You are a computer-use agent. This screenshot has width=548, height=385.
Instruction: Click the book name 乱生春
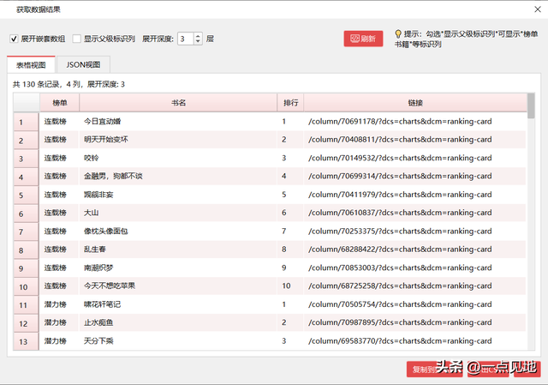[x=95, y=250]
